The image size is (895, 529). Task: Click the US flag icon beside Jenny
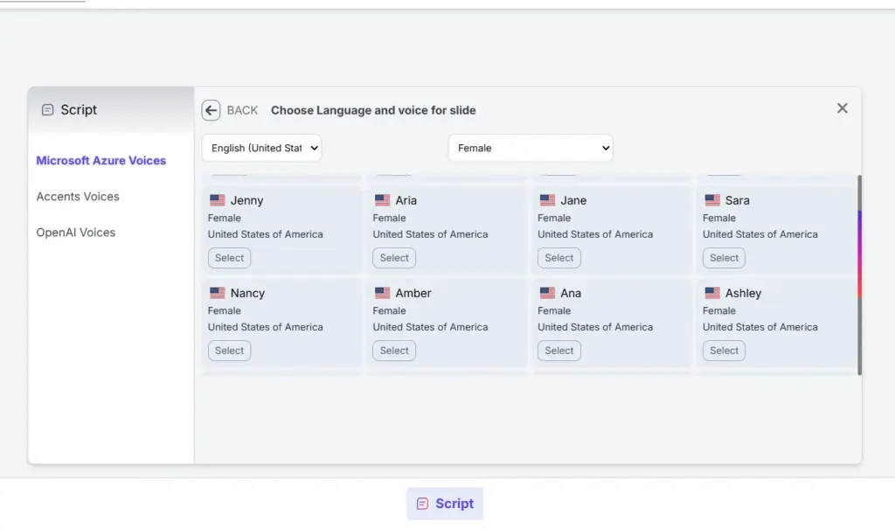(218, 199)
